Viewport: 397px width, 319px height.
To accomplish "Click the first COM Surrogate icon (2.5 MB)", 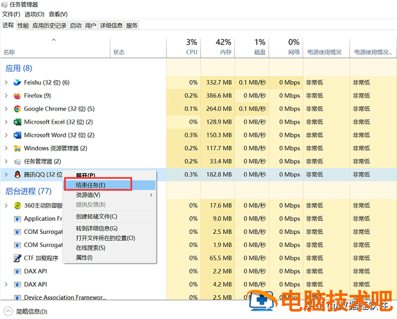I will (x=17, y=232).
